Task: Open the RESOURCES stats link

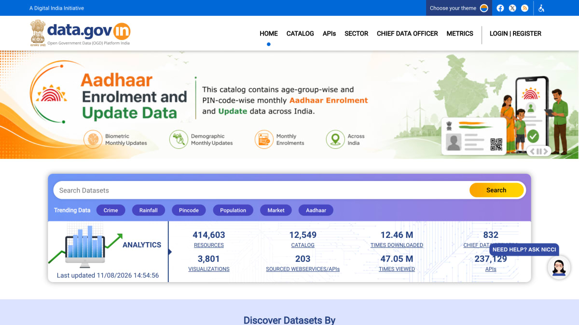Action: pos(209,245)
